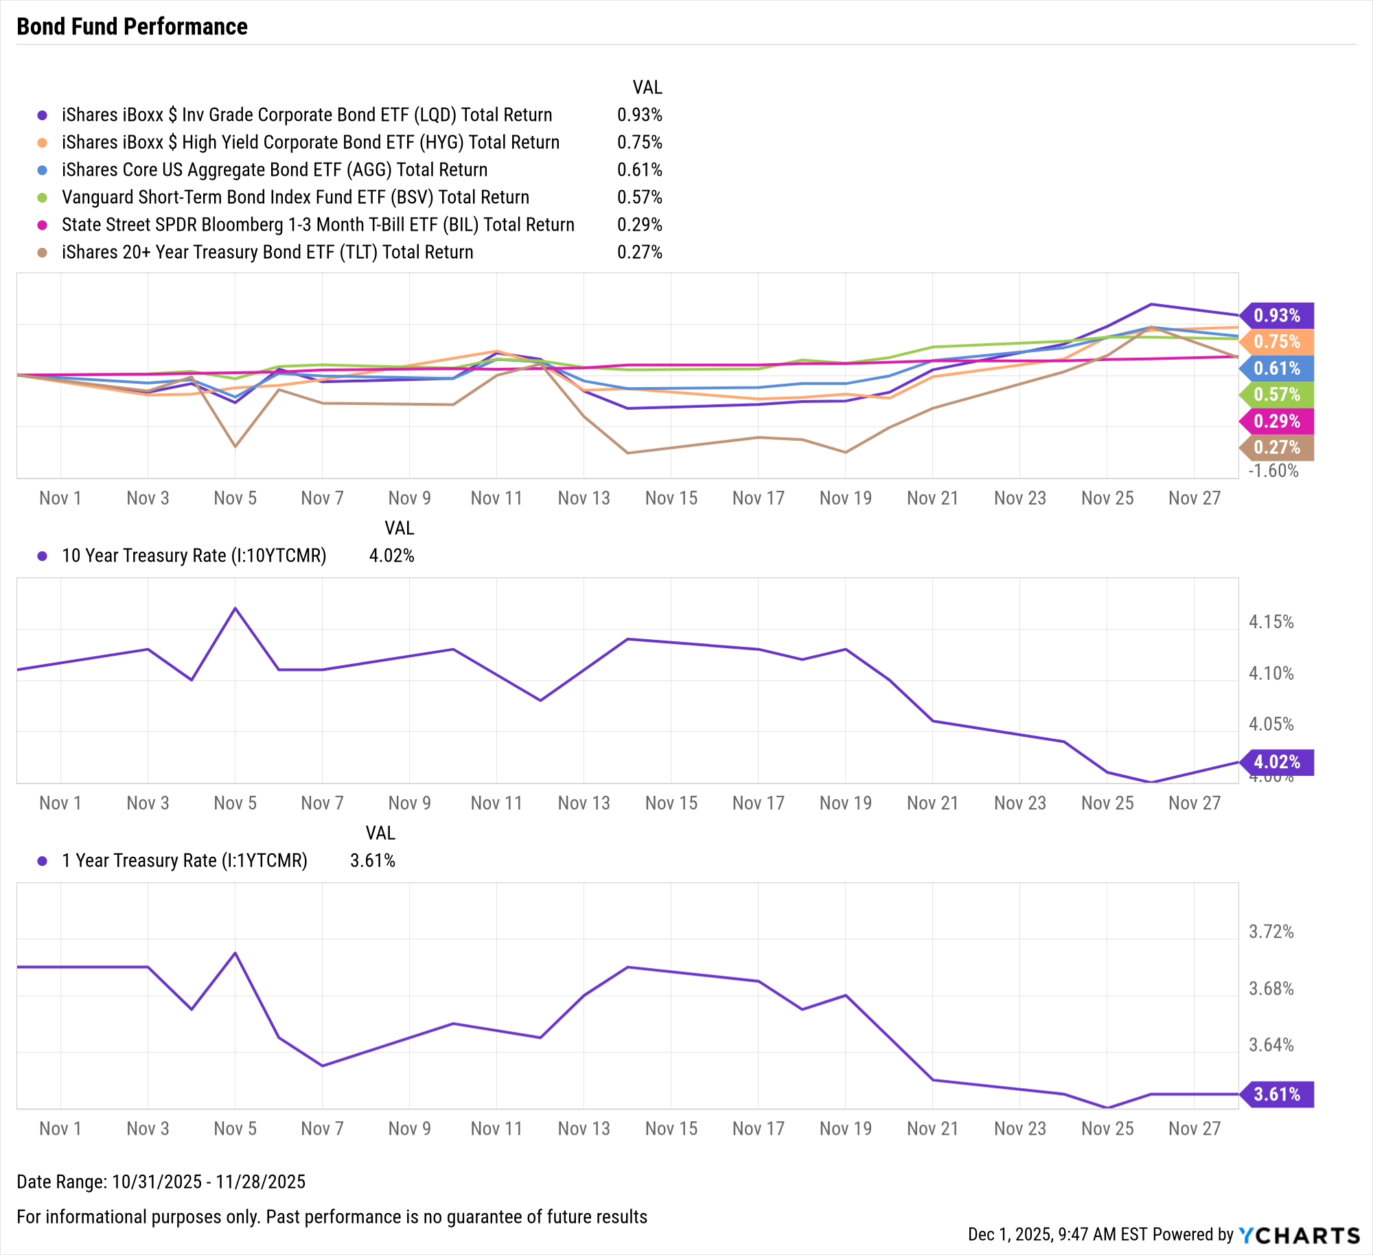Screen dimensions: 1373x1255
Task: Click the orange 0.75% value flag
Action: [1277, 342]
